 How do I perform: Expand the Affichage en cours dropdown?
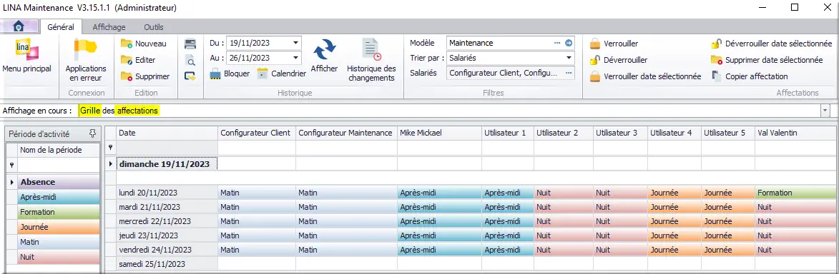click(825, 111)
